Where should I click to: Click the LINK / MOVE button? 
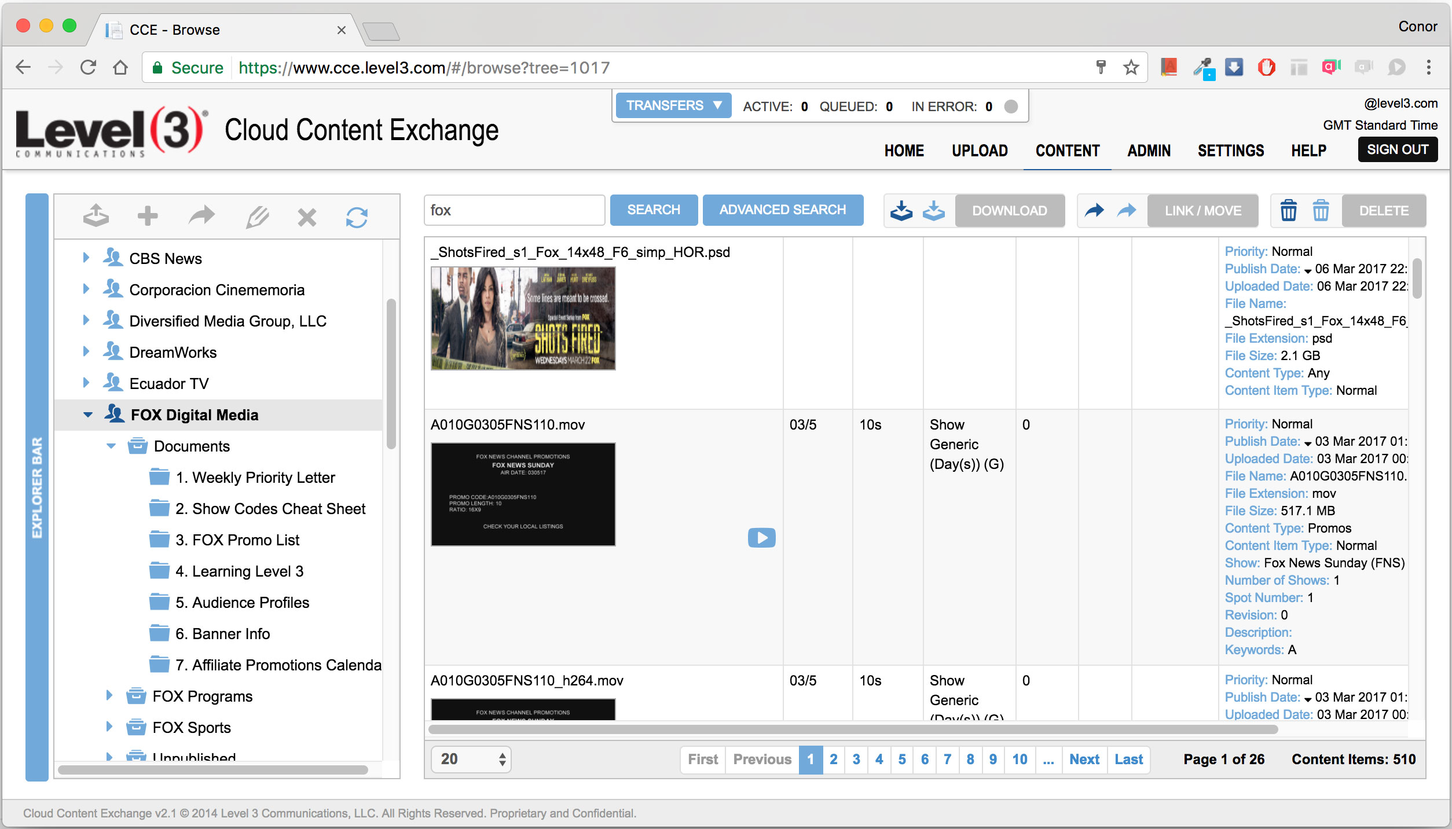1202,211
